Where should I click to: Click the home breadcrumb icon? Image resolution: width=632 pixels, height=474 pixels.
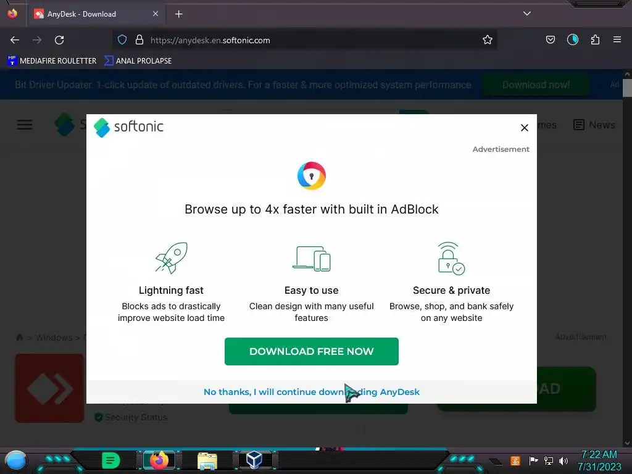click(19, 338)
